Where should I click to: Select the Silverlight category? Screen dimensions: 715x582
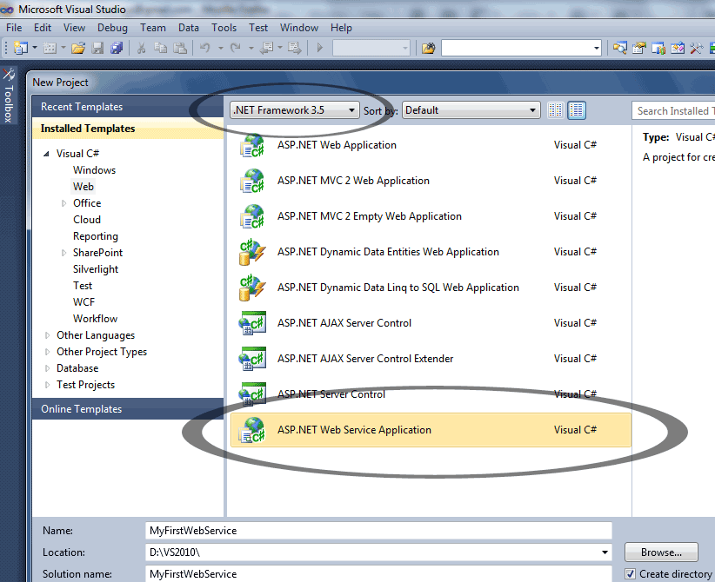(96, 269)
